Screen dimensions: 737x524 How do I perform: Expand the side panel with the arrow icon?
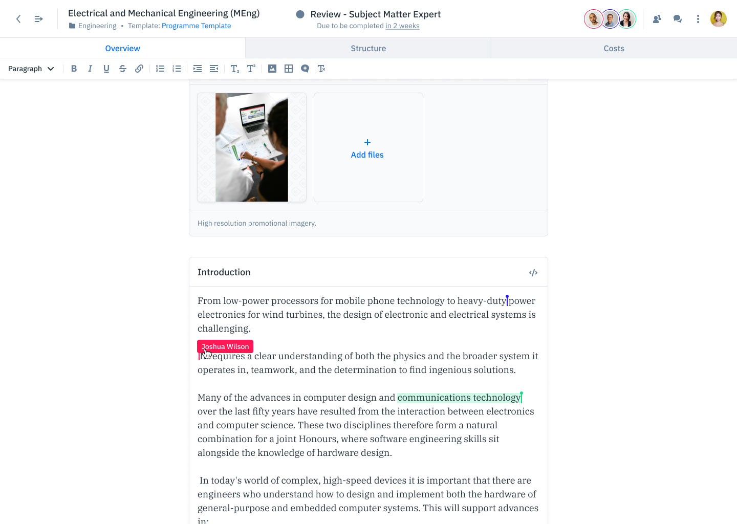[38, 18]
